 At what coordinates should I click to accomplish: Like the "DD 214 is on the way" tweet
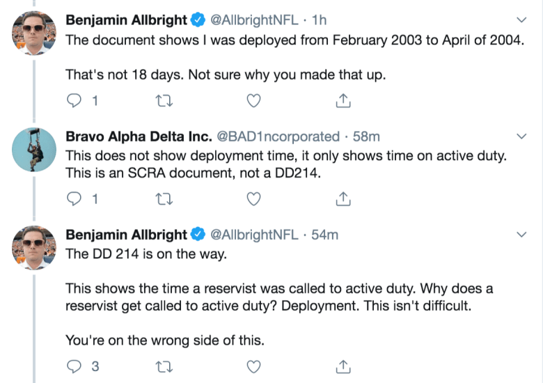pos(254,366)
